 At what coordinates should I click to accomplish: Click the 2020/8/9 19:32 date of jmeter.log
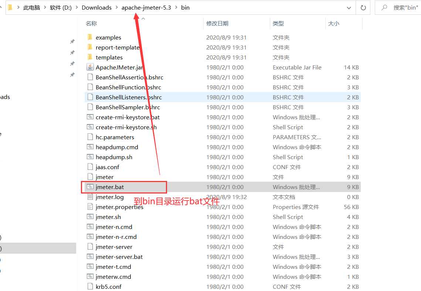pyautogui.click(x=226, y=197)
